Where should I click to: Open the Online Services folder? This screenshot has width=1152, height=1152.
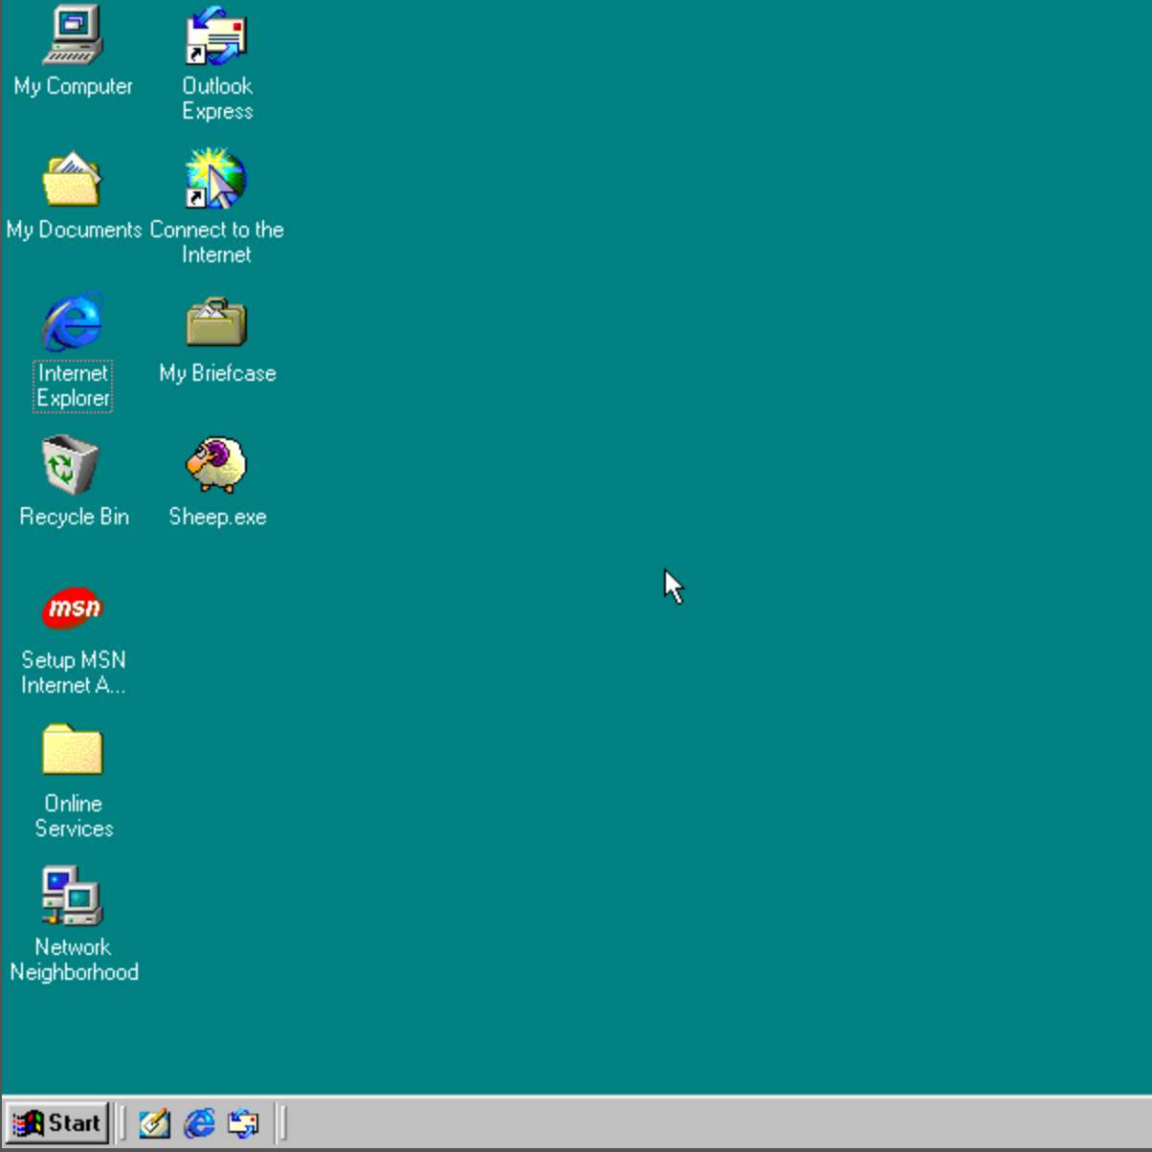(73, 751)
